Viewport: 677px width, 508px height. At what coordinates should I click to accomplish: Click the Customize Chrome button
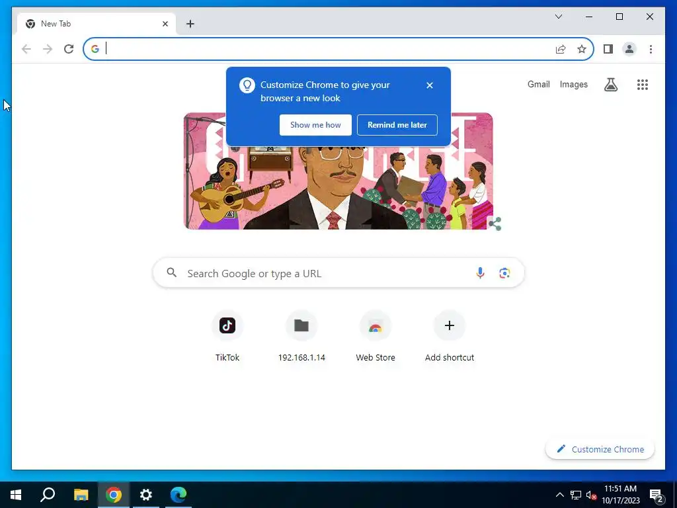point(600,449)
